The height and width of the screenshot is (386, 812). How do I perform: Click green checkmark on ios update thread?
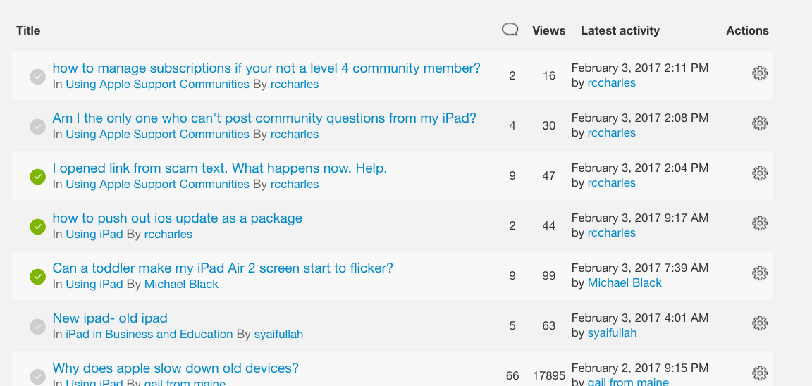tap(37, 227)
